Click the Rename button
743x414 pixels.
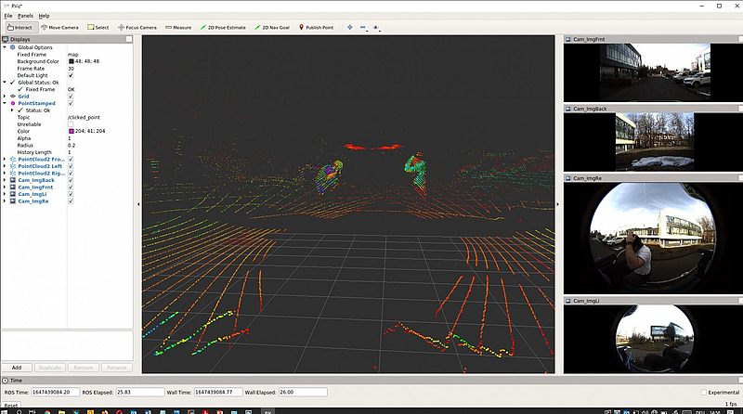point(117,368)
